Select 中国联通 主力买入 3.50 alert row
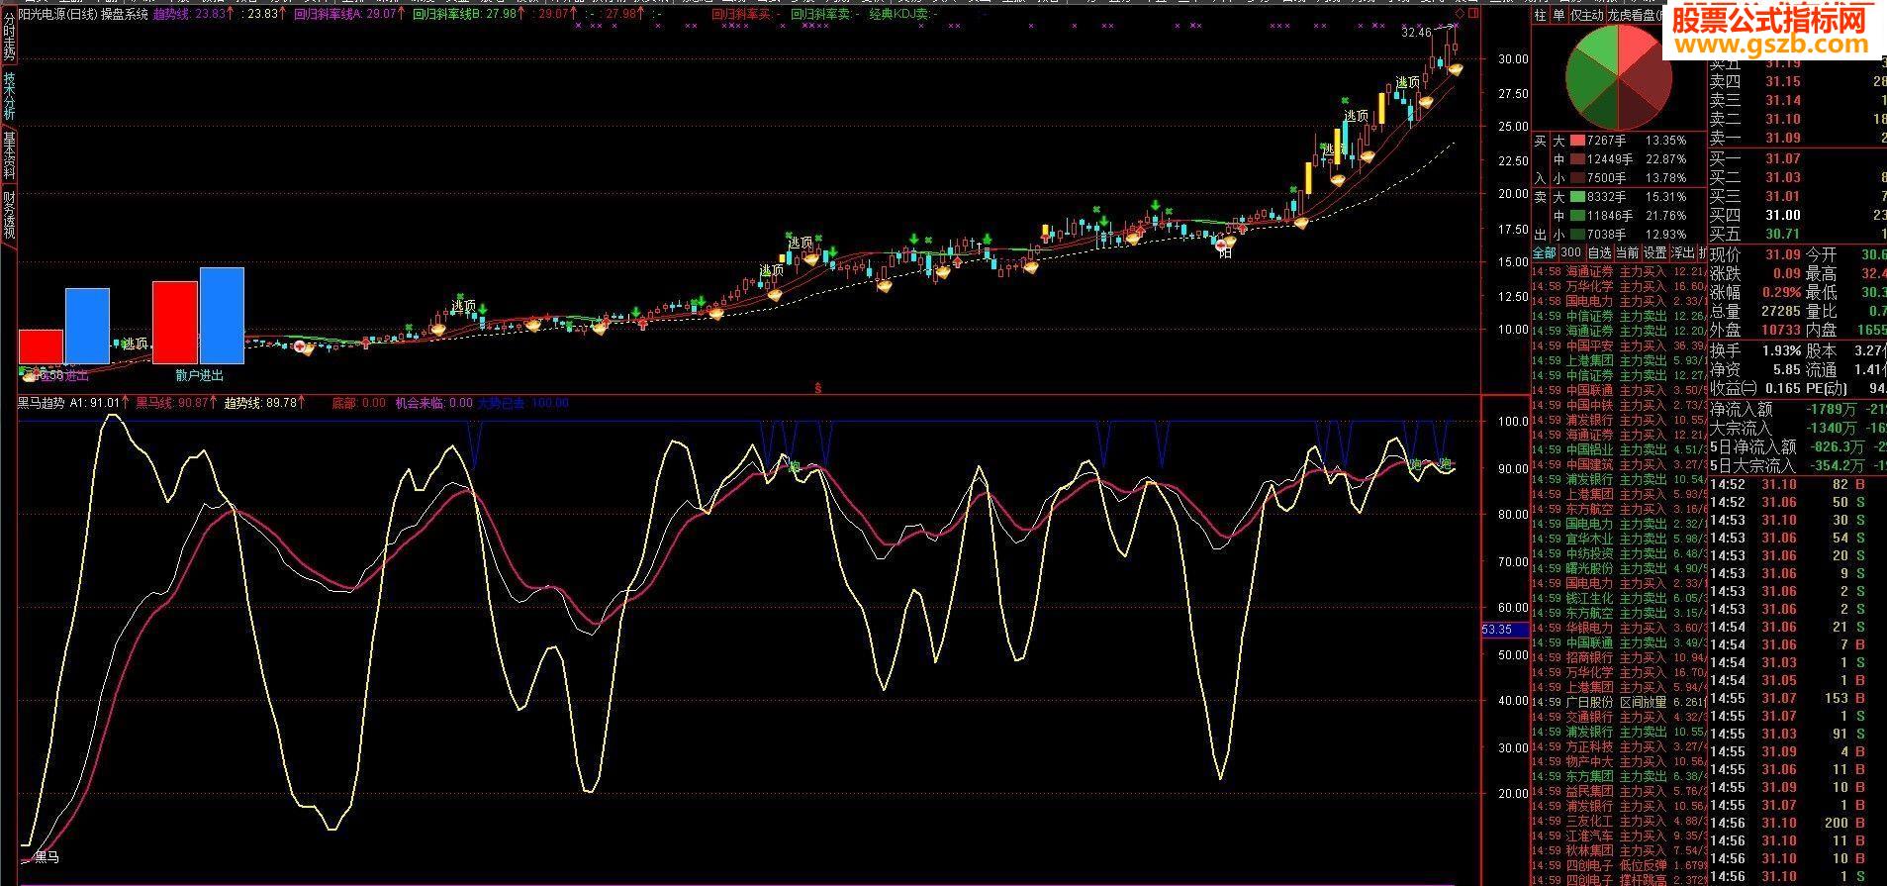Viewport: 1887px width, 886px height. pos(1620,390)
